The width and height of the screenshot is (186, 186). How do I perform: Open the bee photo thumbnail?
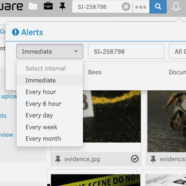tap(166, 121)
